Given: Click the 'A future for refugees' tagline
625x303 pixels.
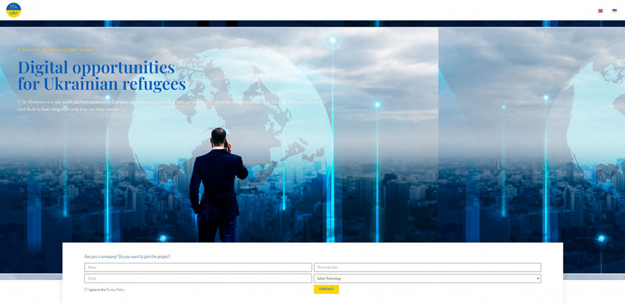Looking at the screenshot, I should (x=55, y=49).
